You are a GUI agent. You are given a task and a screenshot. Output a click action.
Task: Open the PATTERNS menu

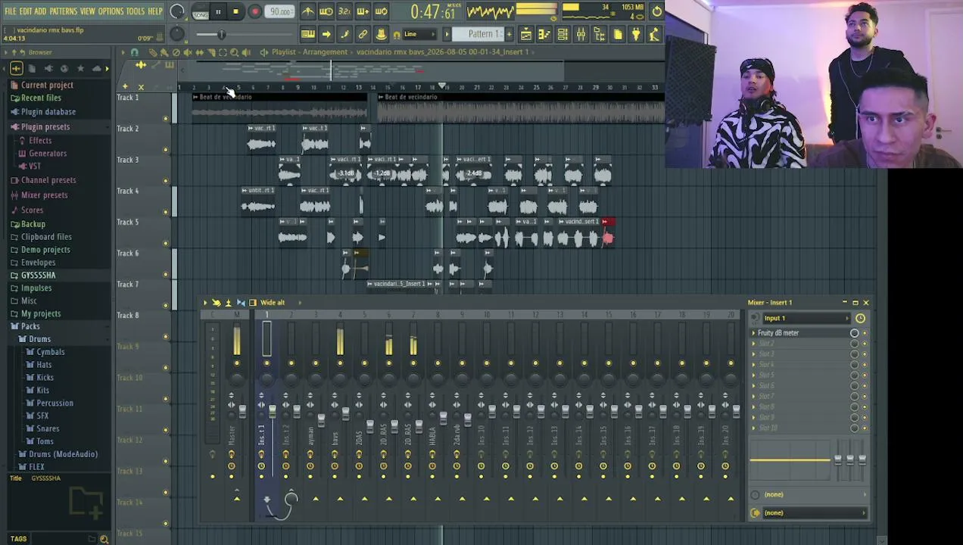tap(63, 11)
